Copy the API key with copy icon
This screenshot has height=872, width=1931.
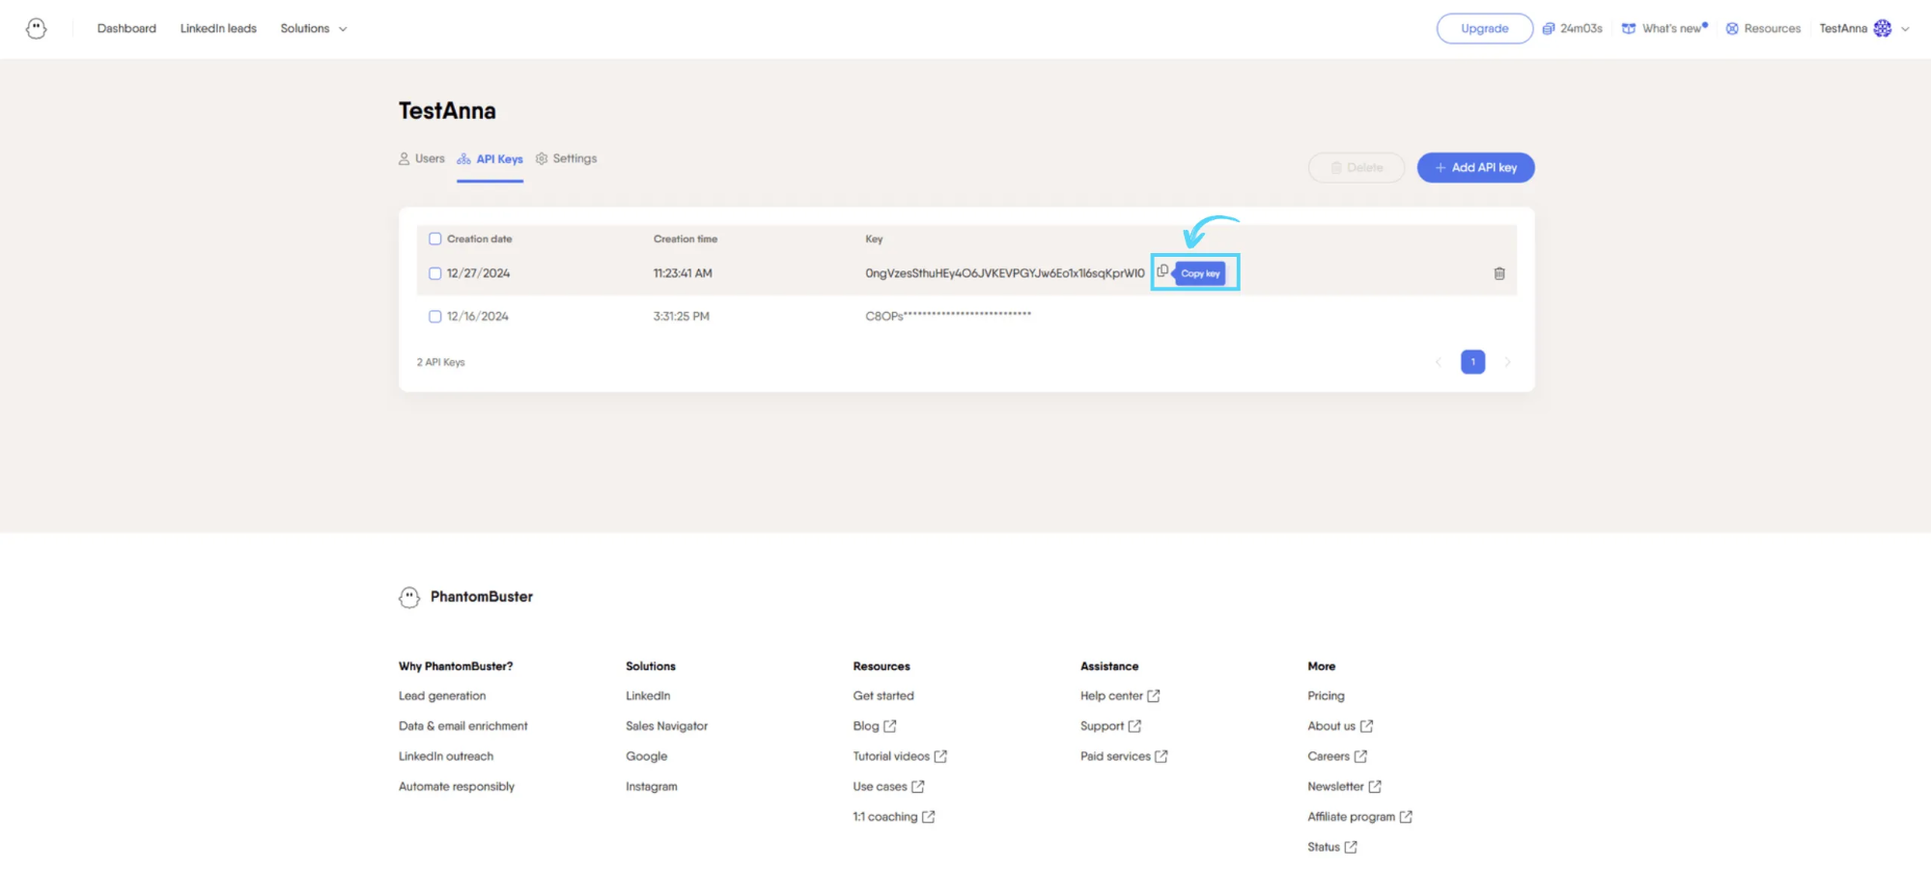pyautogui.click(x=1162, y=271)
